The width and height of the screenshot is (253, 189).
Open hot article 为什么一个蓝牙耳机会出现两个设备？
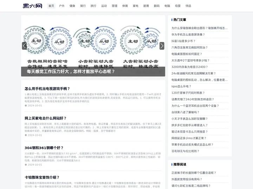(195, 106)
